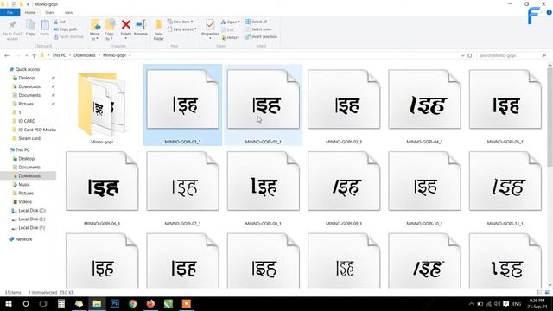Click Downloads in address breadcrumb
The width and height of the screenshot is (553, 311).
85,55
